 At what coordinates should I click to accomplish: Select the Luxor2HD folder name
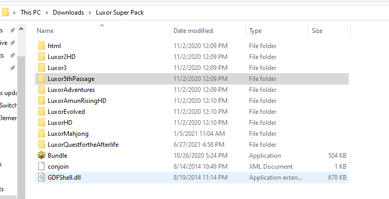pyautogui.click(x=61, y=56)
